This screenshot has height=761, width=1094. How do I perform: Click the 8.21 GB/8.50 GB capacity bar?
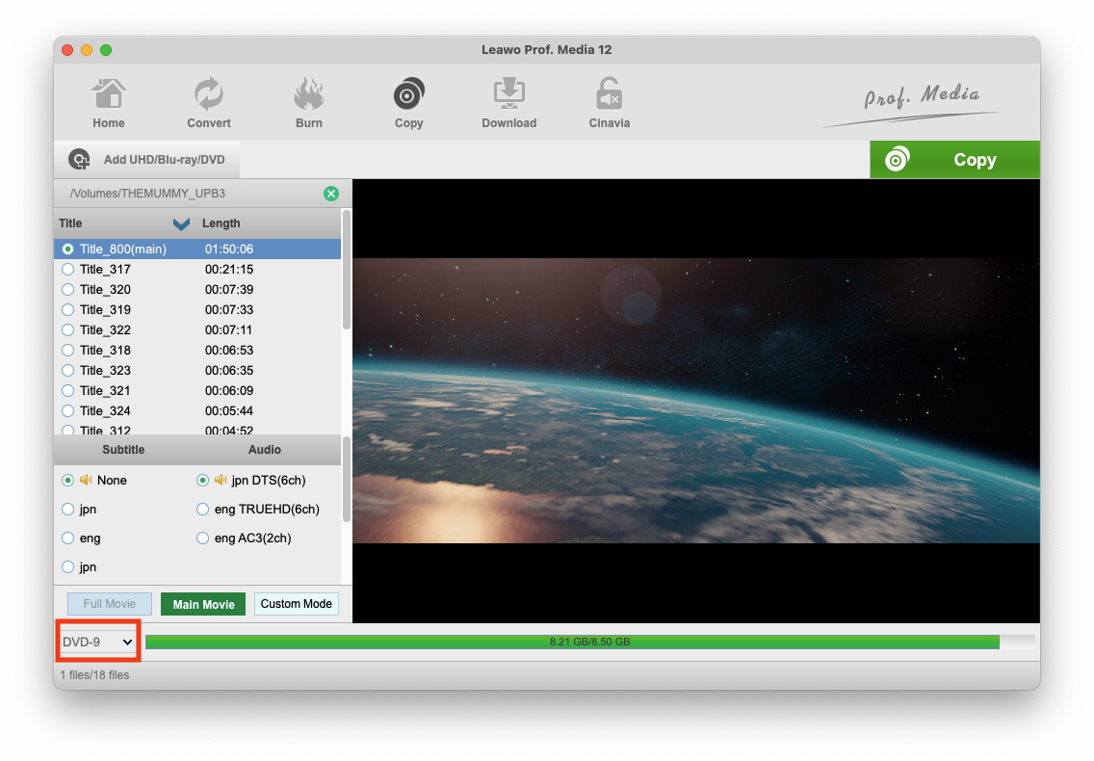tap(589, 642)
